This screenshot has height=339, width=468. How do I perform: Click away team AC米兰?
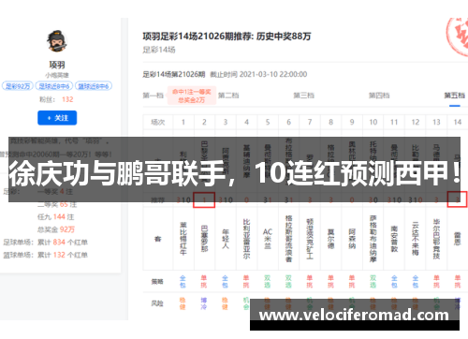point(268,239)
